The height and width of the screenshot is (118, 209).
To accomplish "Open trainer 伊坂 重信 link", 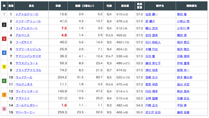I will (x=183, y=63).
